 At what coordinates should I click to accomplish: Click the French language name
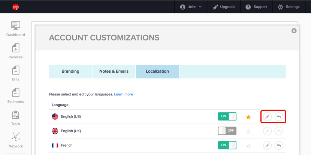pyautogui.click(x=67, y=145)
